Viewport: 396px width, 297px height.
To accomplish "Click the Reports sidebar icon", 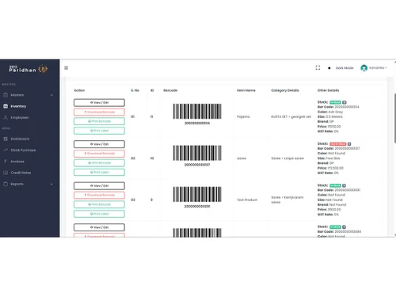I will 6,184.
